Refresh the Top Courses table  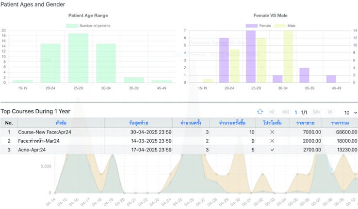[260, 112]
